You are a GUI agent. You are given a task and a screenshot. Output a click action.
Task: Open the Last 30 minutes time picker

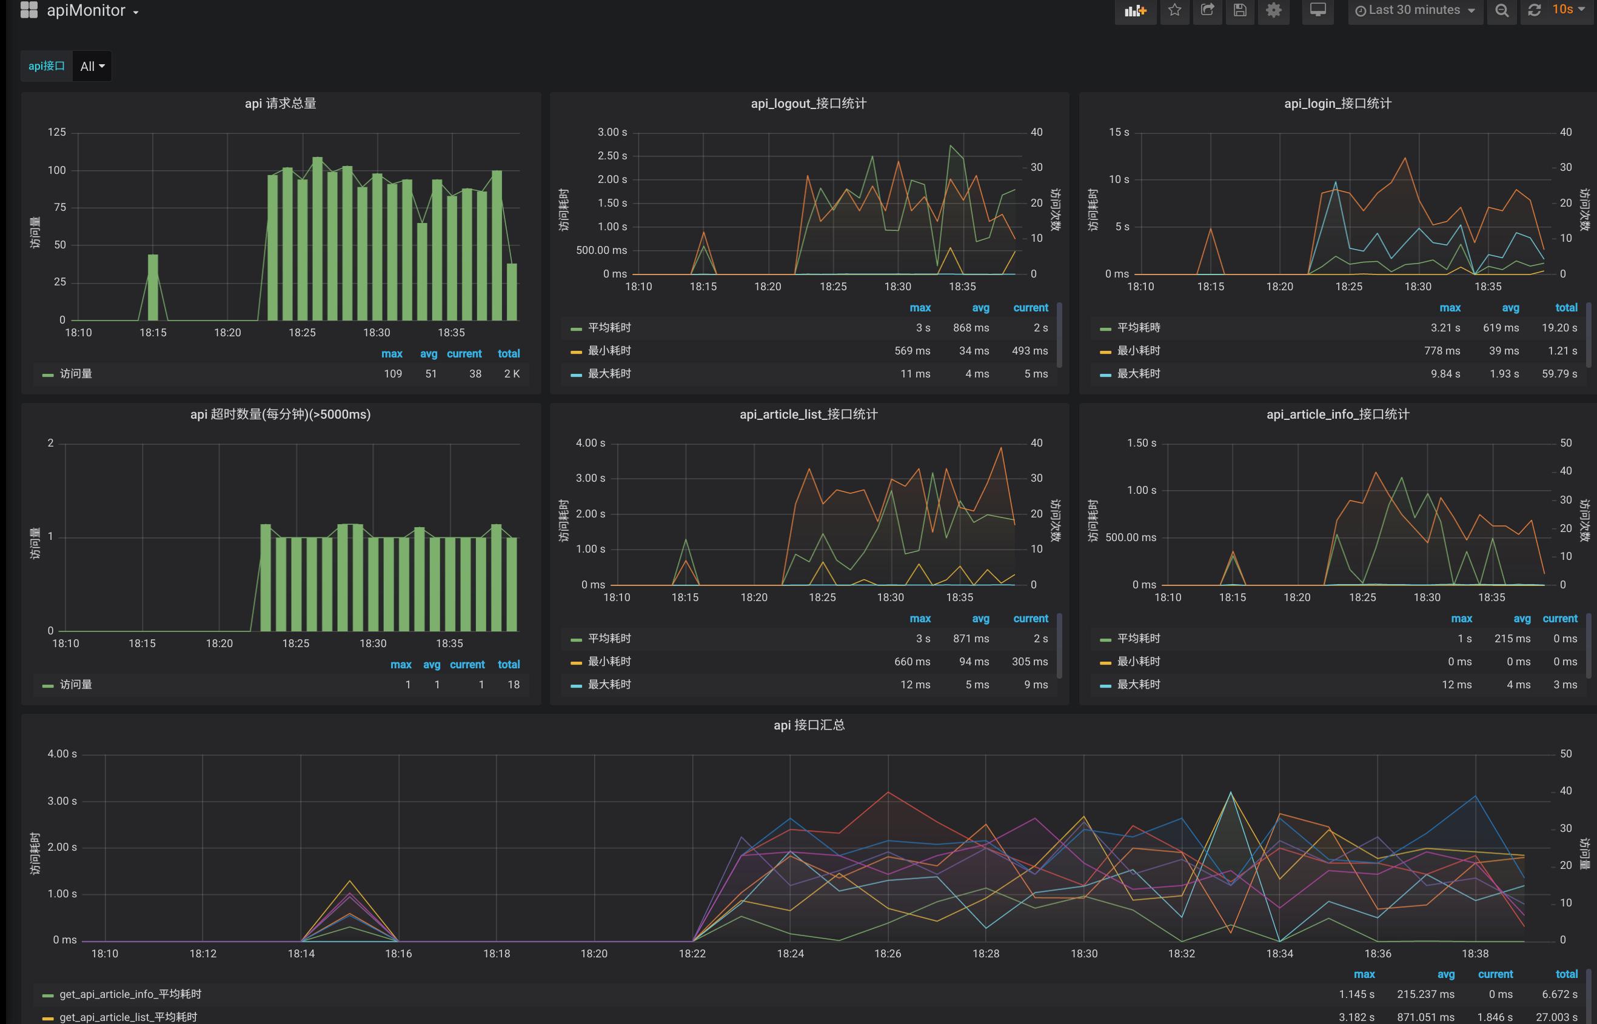pyautogui.click(x=1415, y=11)
